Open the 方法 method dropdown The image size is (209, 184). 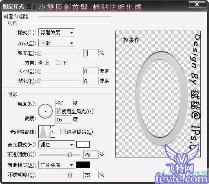point(57,43)
